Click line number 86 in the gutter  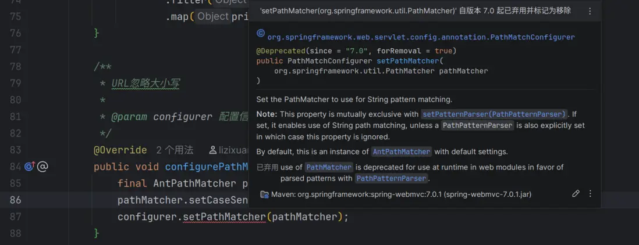tap(16, 200)
